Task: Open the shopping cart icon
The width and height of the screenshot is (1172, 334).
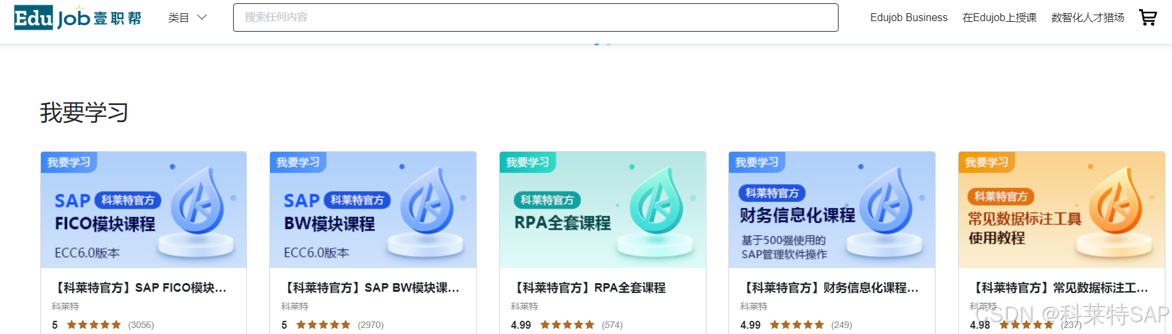Action: click(1148, 18)
